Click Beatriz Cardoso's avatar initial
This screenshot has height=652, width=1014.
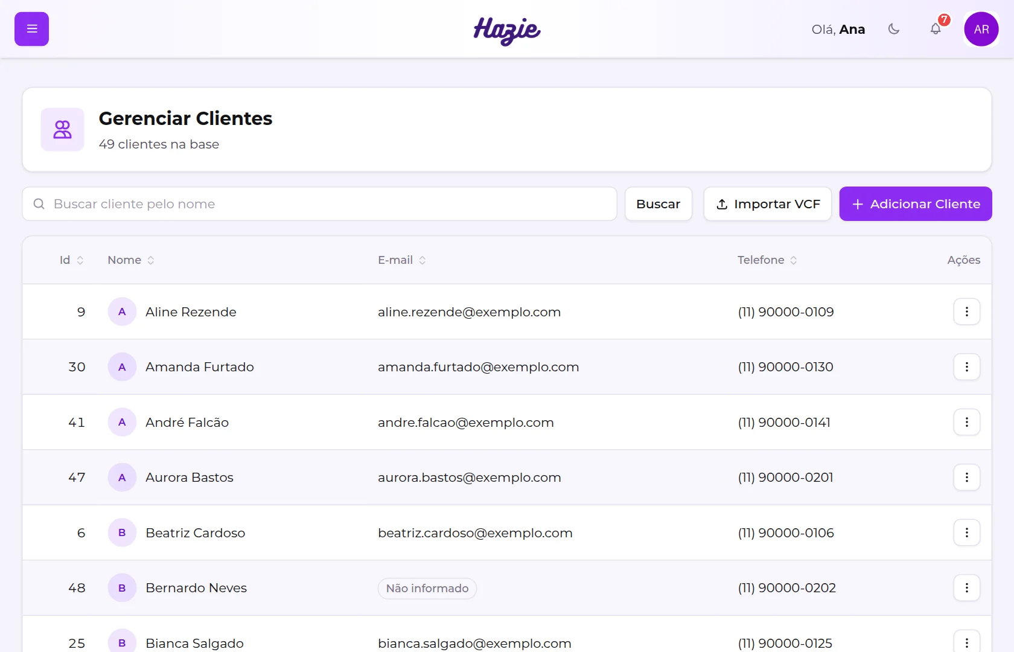click(122, 532)
